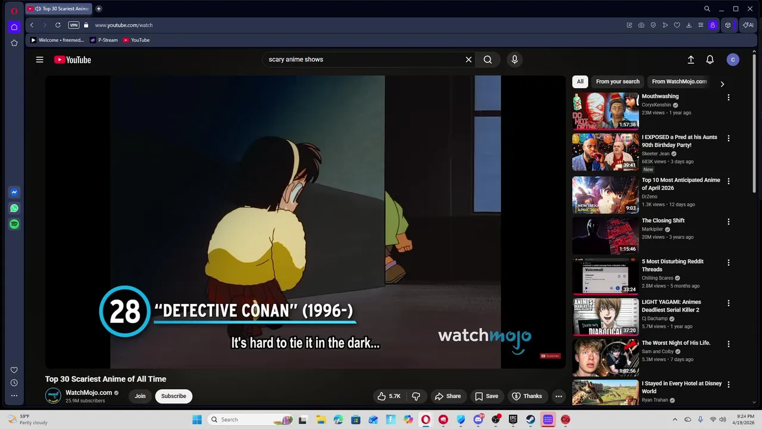
Task: Open the YouTube guide hamburger menu
Action: 39,60
